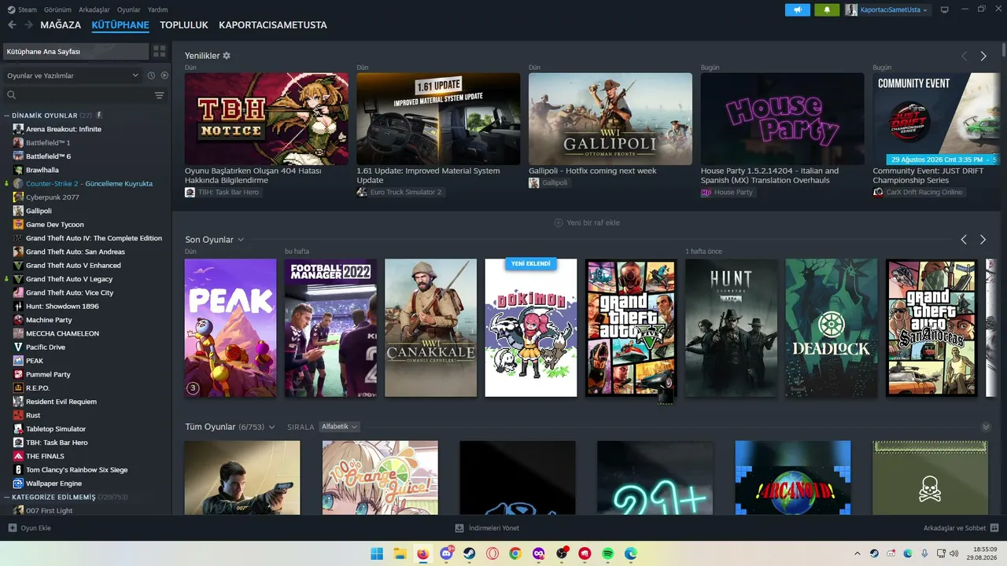Image resolution: width=1007 pixels, height=566 pixels.
Task: Open Spotify from the taskbar
Action: coord(608,553)
